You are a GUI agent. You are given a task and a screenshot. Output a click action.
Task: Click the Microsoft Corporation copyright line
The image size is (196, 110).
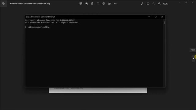point(52,22)
